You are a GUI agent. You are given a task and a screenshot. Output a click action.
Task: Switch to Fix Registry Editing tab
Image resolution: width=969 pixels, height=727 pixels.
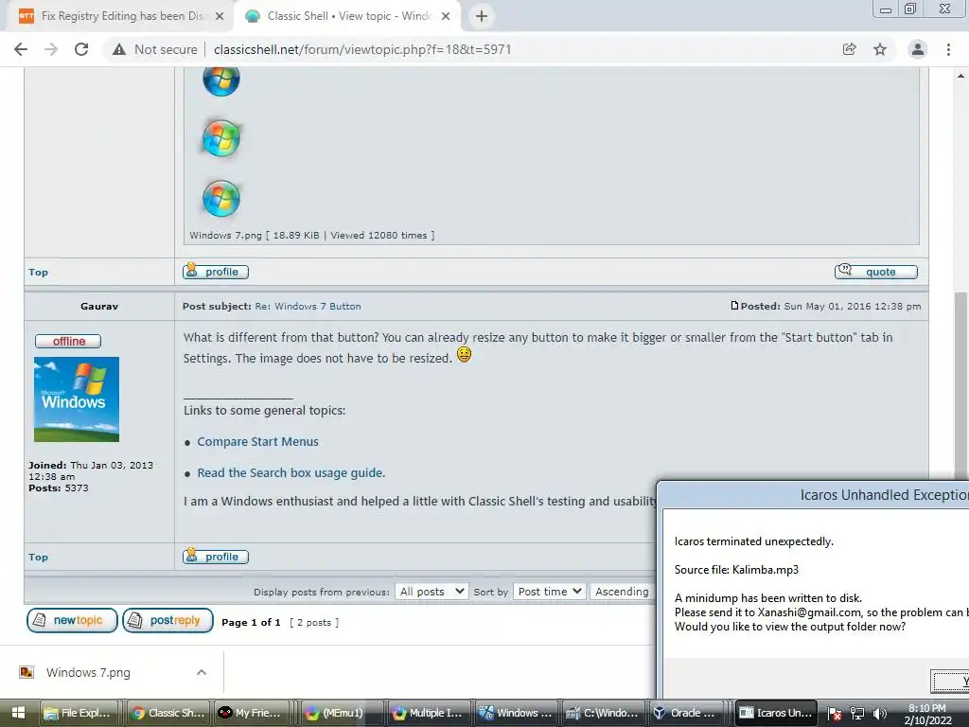[x=122, y=16]
